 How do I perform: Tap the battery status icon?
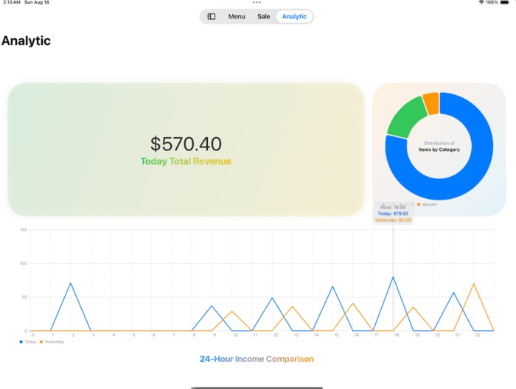504,2
